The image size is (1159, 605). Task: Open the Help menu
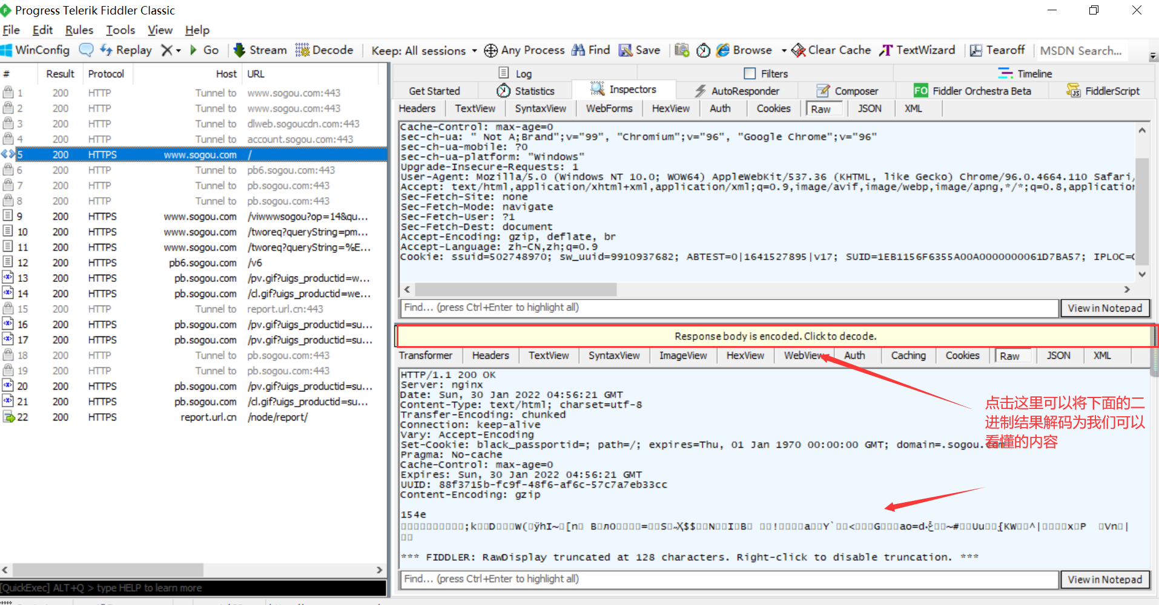(197, 30)
